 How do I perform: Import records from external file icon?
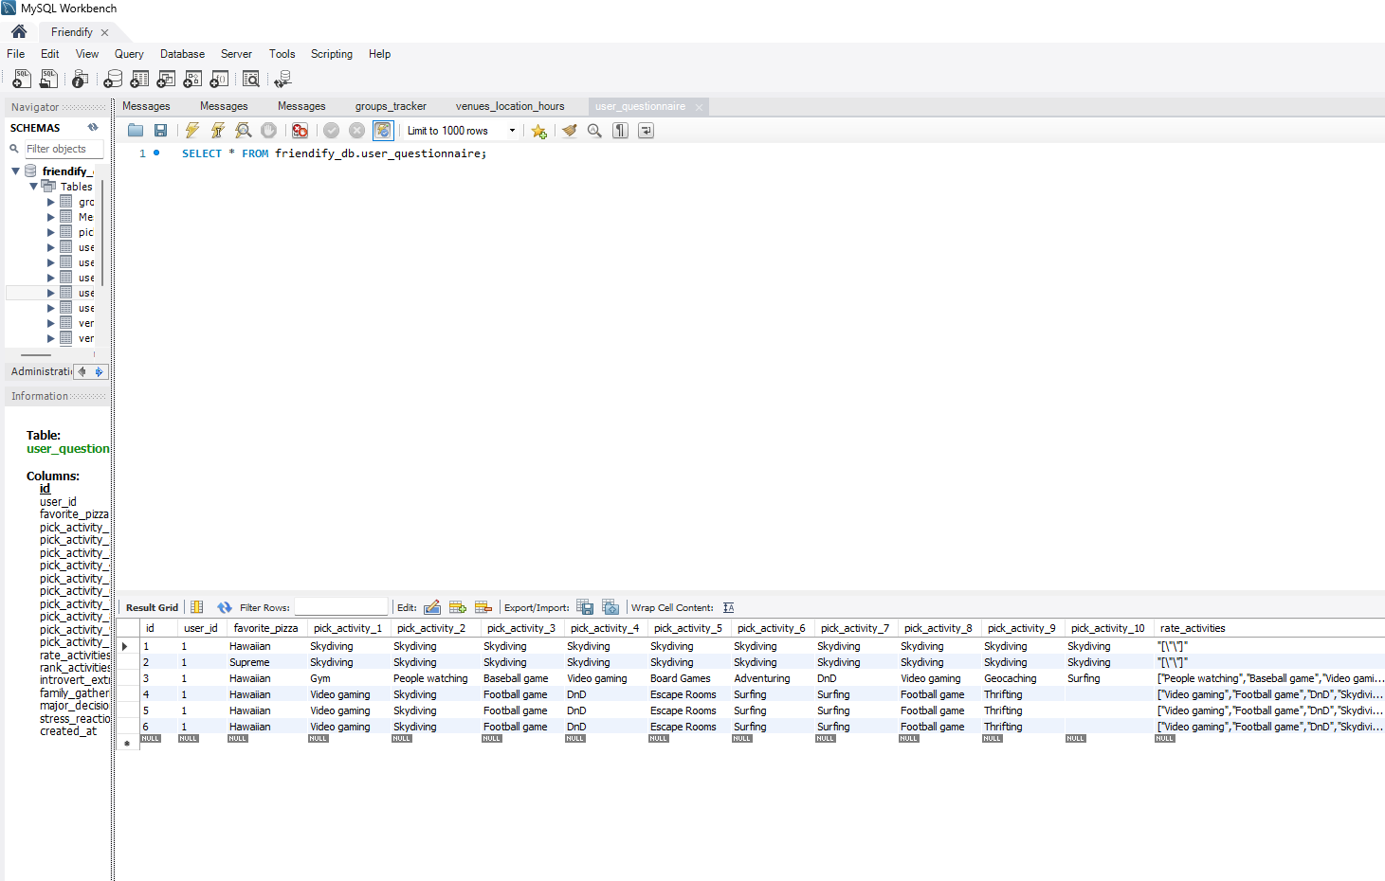tap(610, 607)
